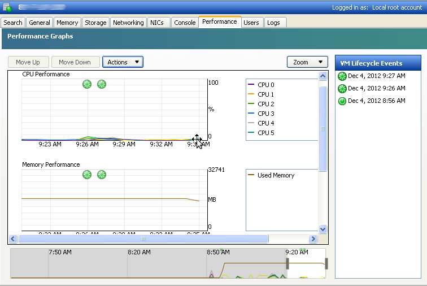
Task: Click the server VM icon in title bar
Action: pyautogui.click(x=7, y=7)
